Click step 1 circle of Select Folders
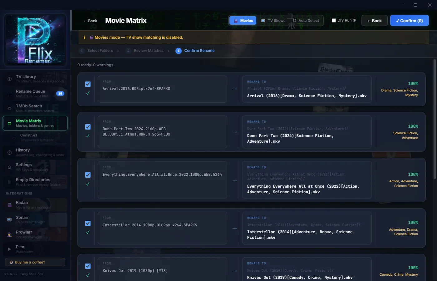The width and height of the screenshot is (437, 281). click(82, 51)
